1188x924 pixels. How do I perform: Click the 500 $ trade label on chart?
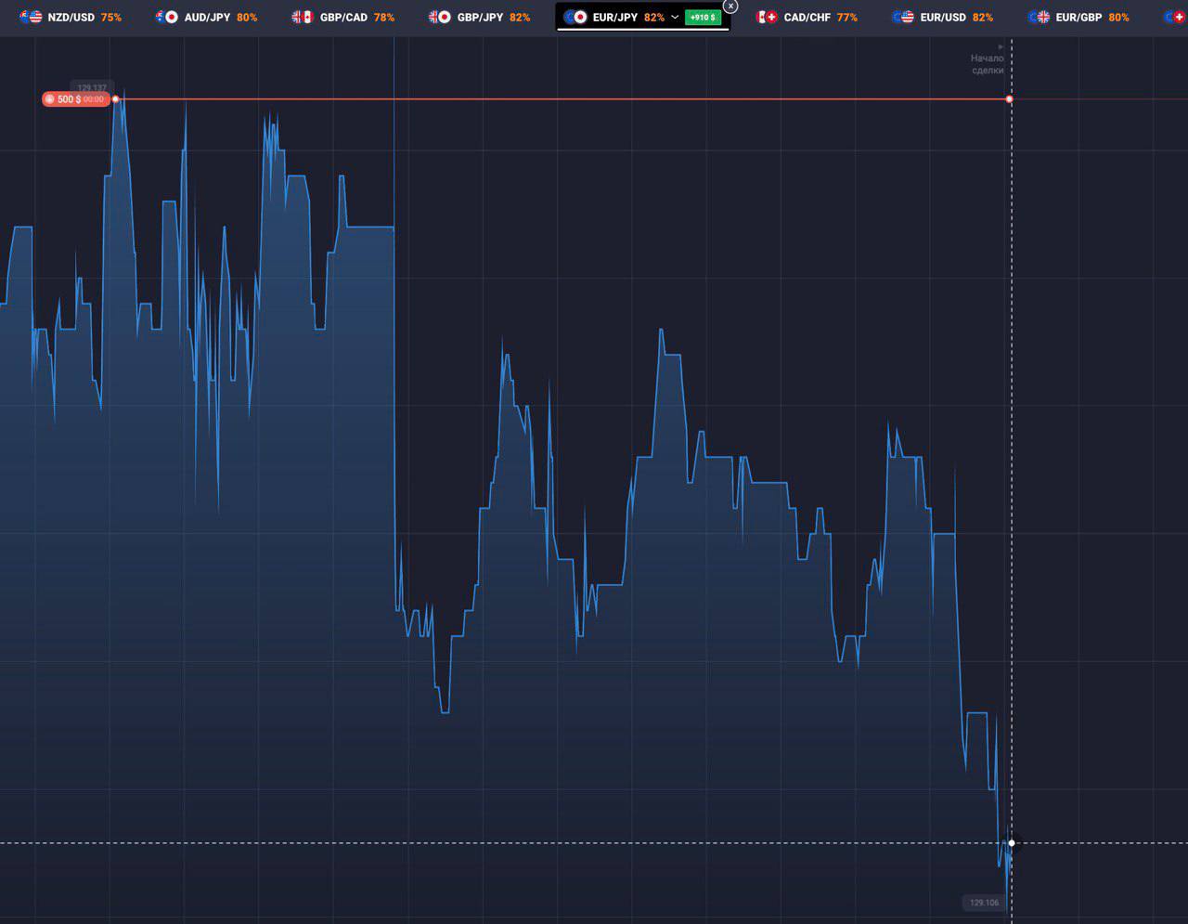[x=76, y=99]
